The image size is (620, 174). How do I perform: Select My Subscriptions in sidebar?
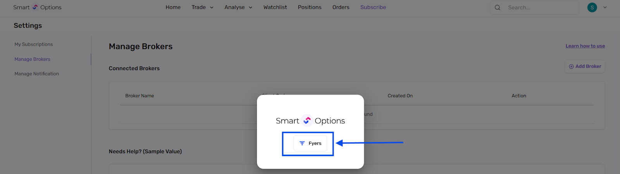pos(34,45)
